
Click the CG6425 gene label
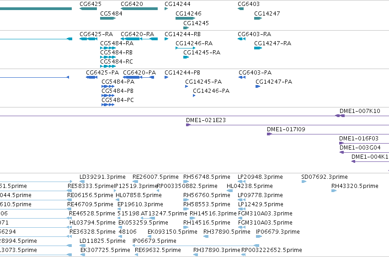[x=91, y=4]
